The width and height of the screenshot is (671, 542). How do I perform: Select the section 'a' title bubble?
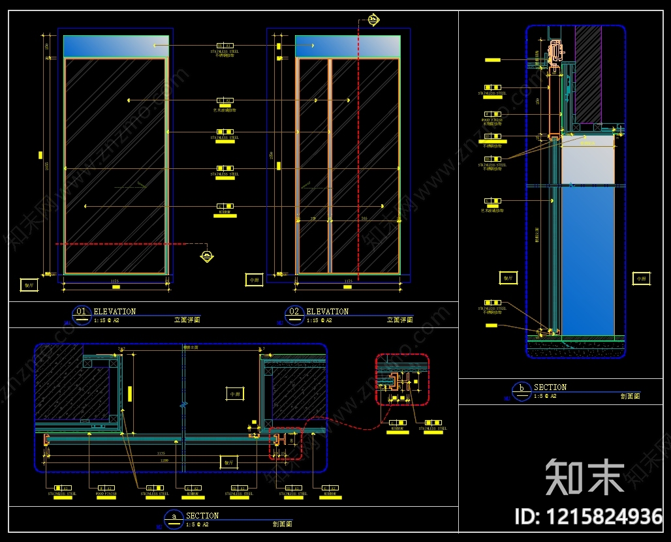174,519
